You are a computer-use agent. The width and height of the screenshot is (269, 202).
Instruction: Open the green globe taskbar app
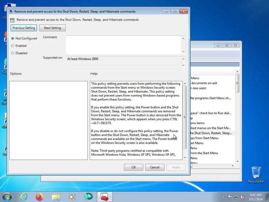pyautogui.click(x=89, y=197)
